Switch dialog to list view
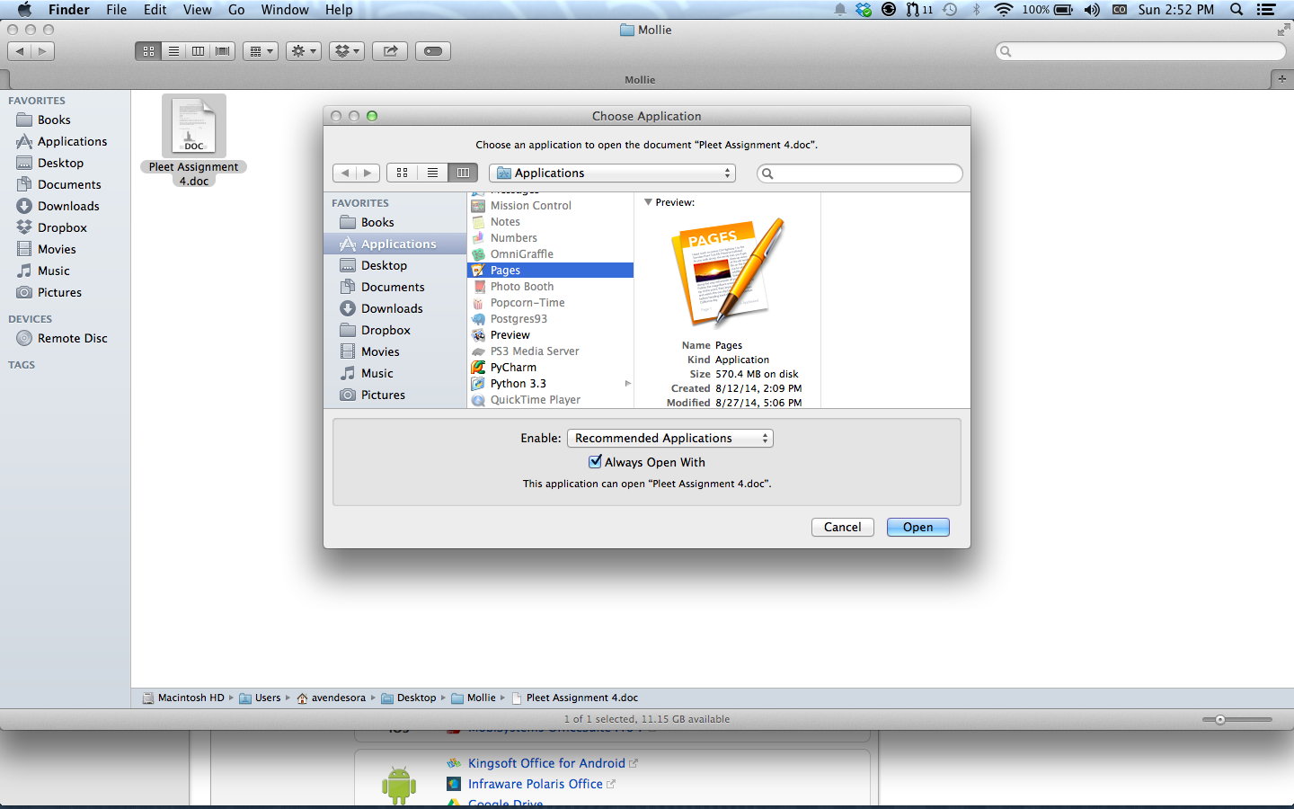Screen dimensions: 1294x809 pos(432,173)
